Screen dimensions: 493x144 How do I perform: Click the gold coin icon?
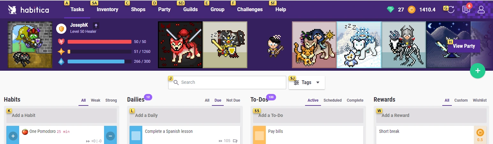click(x=412, y=10)
